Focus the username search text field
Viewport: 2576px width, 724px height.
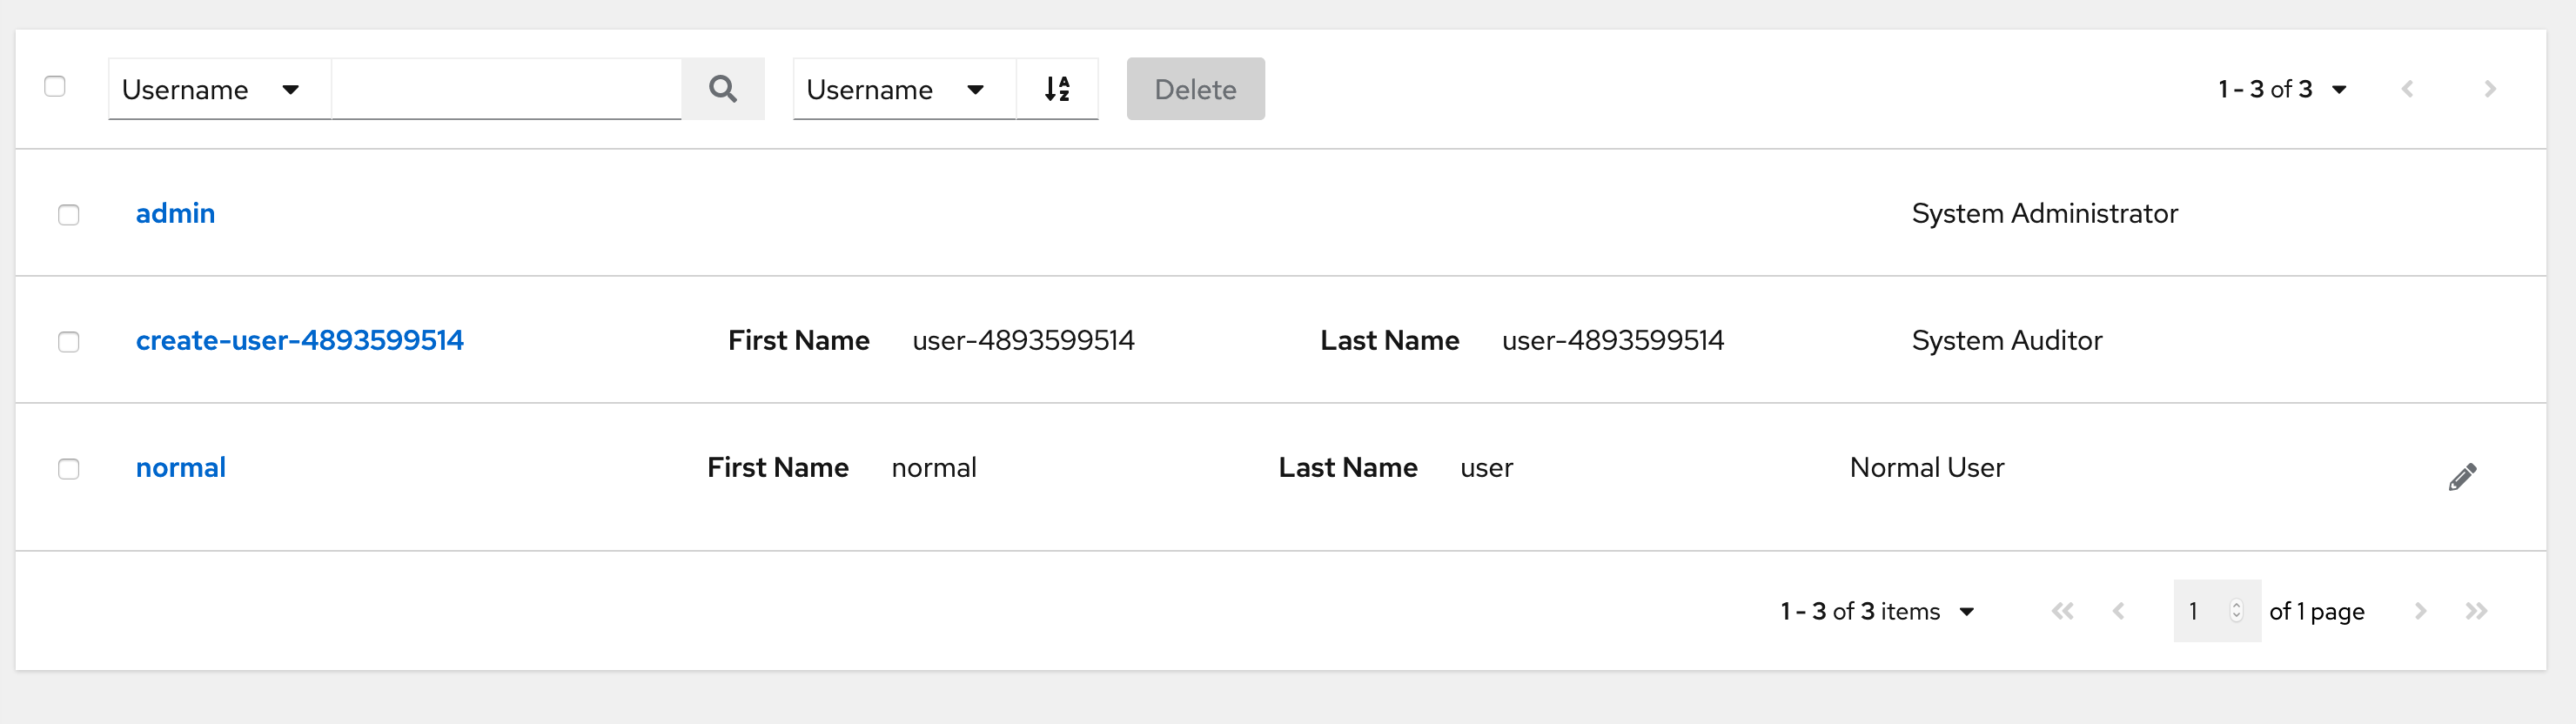[506, 89]
